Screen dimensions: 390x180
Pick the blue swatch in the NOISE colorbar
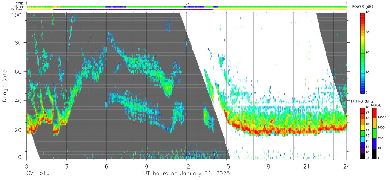click(374, 143)
